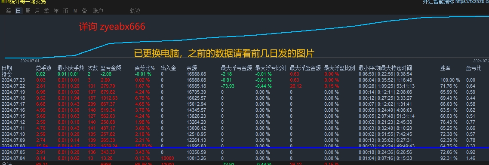Click profit amount 279.79
Viewport: 489px width, 165px height.
[108, 86]
